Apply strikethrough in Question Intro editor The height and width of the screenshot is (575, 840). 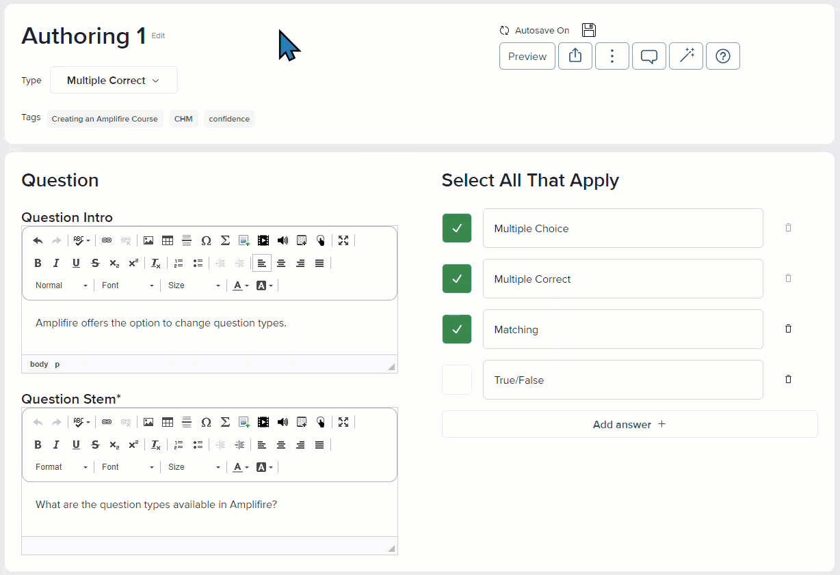(x=95, y=263)
